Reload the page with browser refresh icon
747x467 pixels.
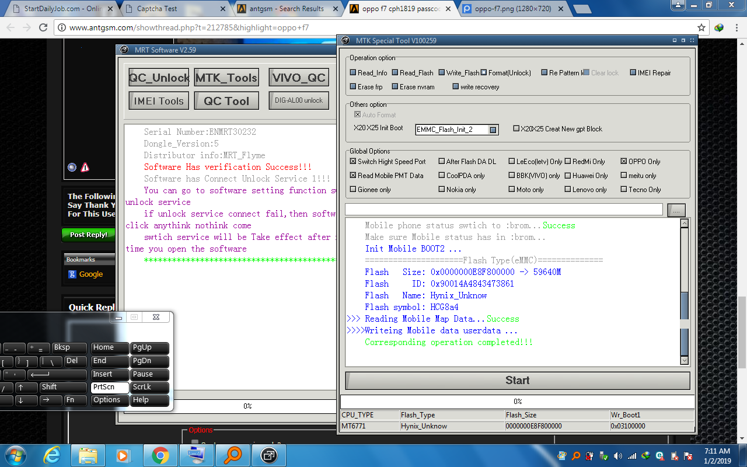[x=43, y=27]
